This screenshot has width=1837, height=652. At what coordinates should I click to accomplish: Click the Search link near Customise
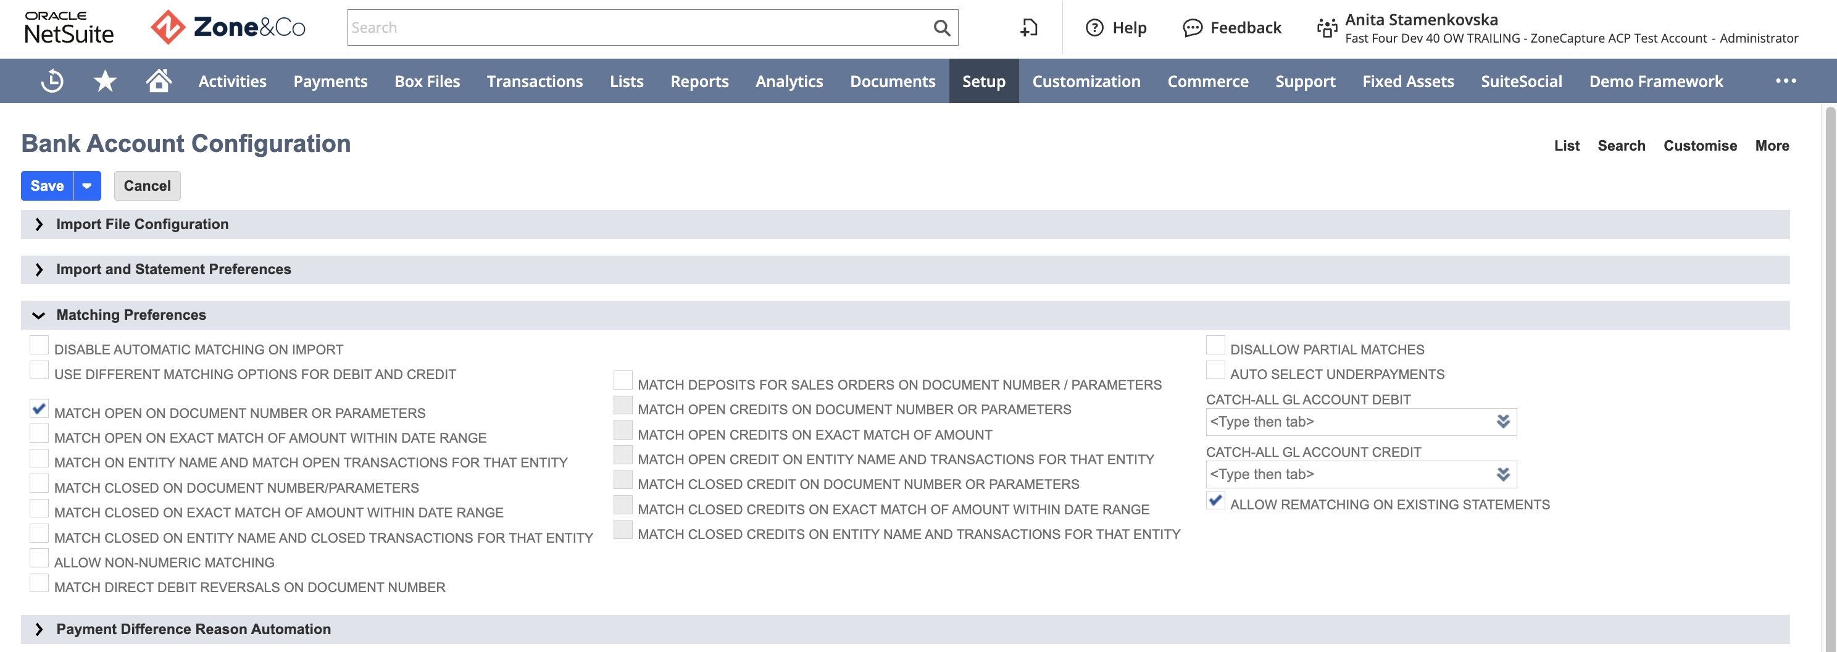(1621, 146)
